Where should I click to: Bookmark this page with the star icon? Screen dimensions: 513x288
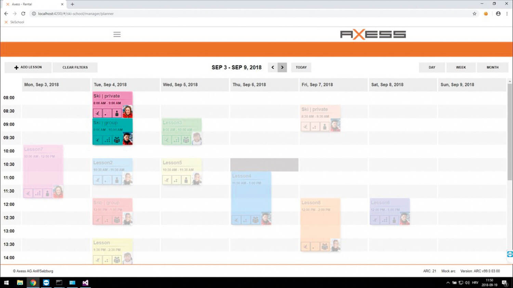[x=474, y=14]
